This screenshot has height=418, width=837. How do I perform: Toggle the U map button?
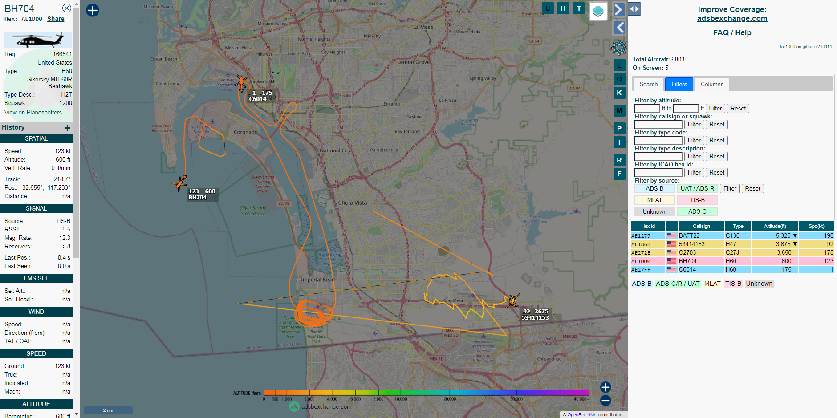tap(548, 8)
